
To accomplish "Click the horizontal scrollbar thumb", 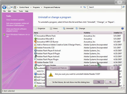I will click(x=72, y=88).
